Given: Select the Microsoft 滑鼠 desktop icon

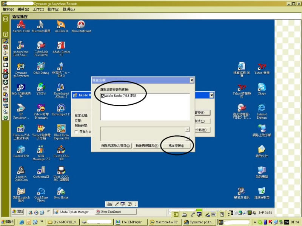Looking at the screenshot, I should coord(41,26).
